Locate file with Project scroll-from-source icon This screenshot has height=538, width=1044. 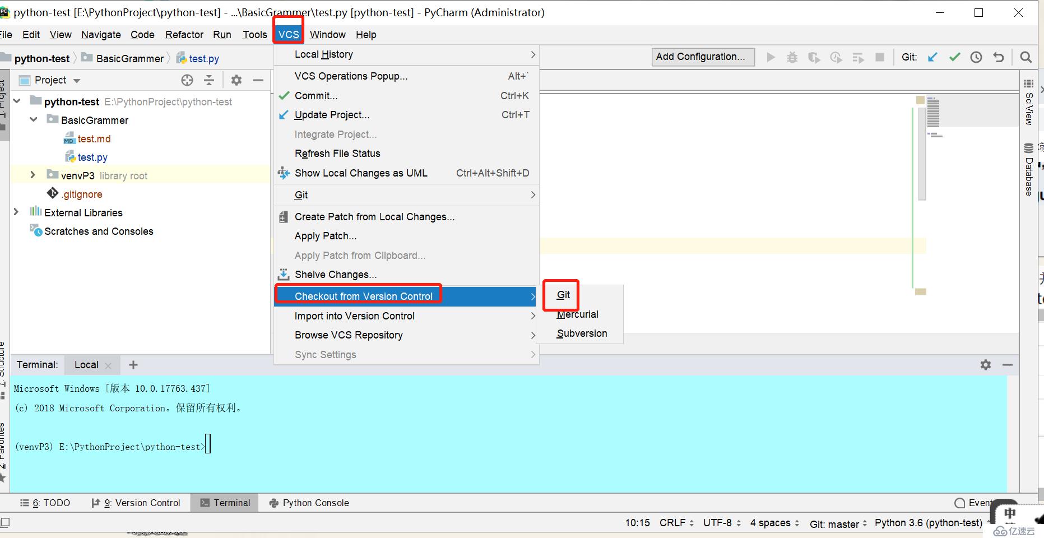[x=187, y=80]
